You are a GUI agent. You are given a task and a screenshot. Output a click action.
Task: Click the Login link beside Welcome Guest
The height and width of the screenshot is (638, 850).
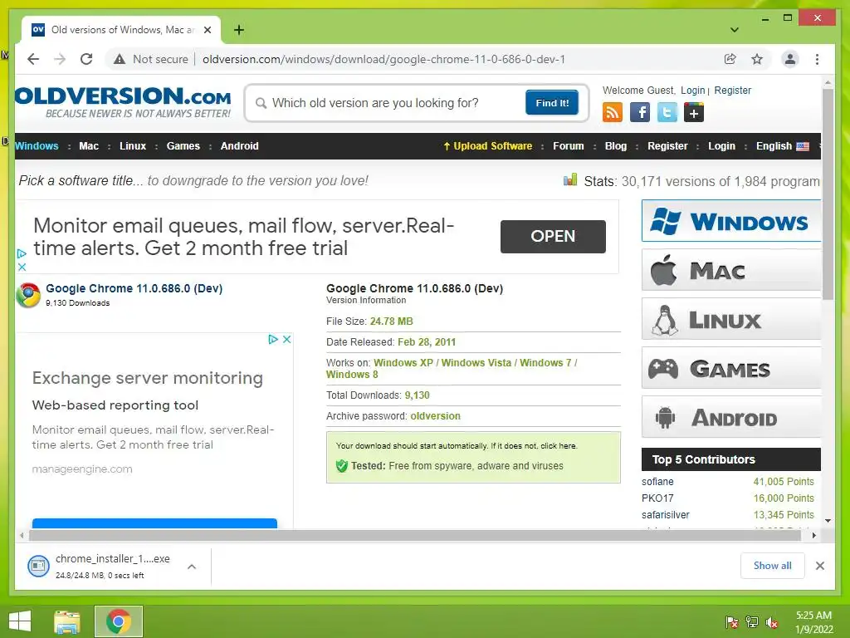point(693,90)
